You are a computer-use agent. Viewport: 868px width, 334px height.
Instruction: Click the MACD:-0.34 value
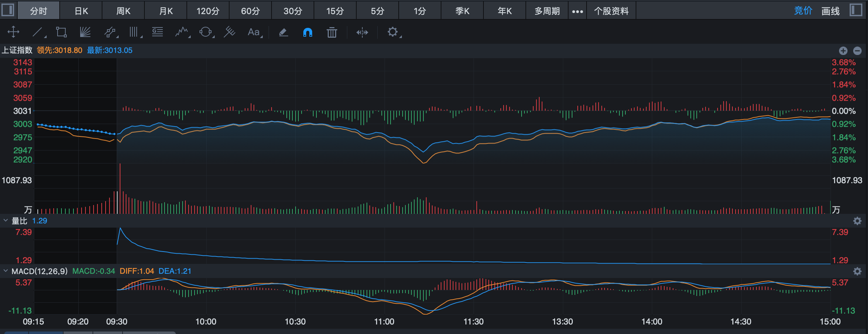94,271
